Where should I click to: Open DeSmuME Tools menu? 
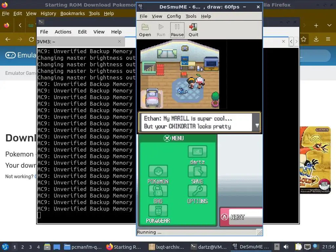tap(191, 16)
